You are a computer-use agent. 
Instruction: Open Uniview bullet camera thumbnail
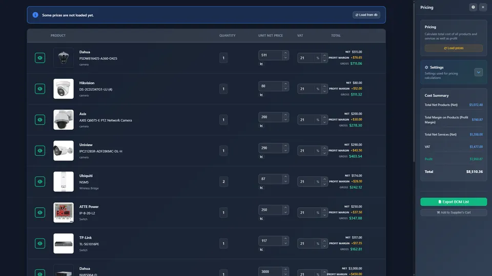point(64,151)
